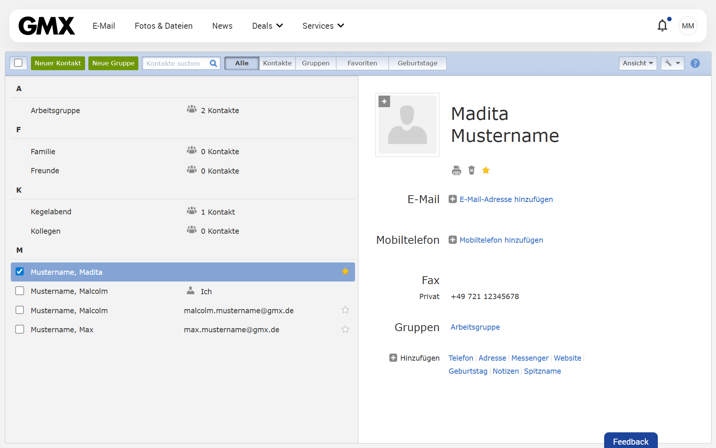Viewport: 716px width, 448px height.
Task: Click plus icon beside Mobiltelefon hinzufügen
Action: [x=452, y=240]
